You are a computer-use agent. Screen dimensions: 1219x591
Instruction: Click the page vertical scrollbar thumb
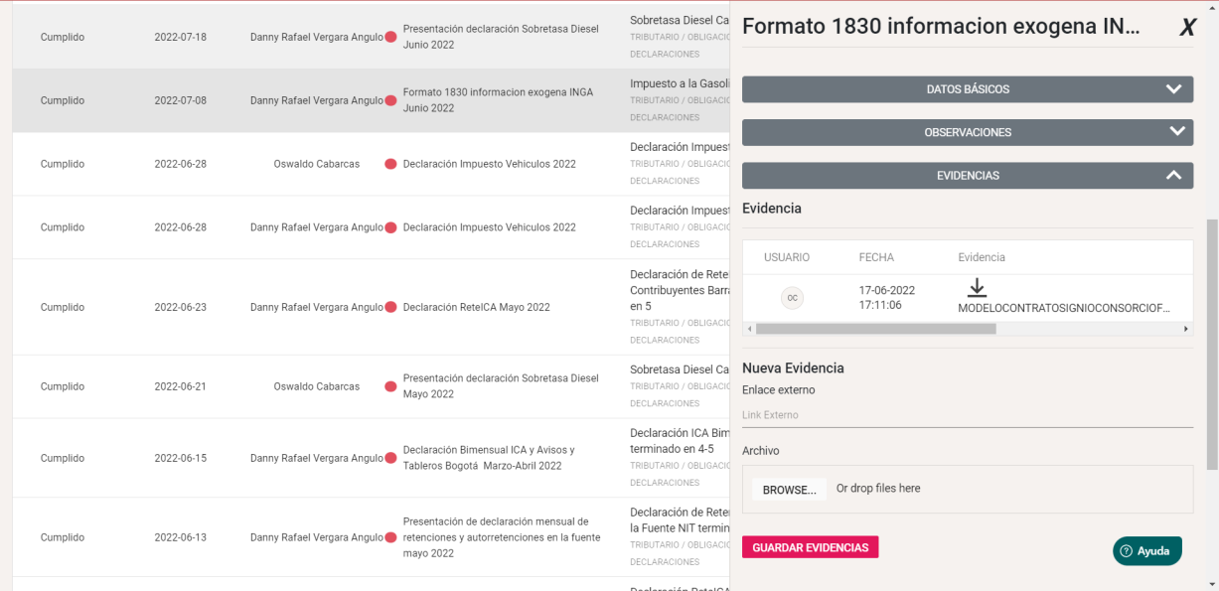(x=1212, y=344)
